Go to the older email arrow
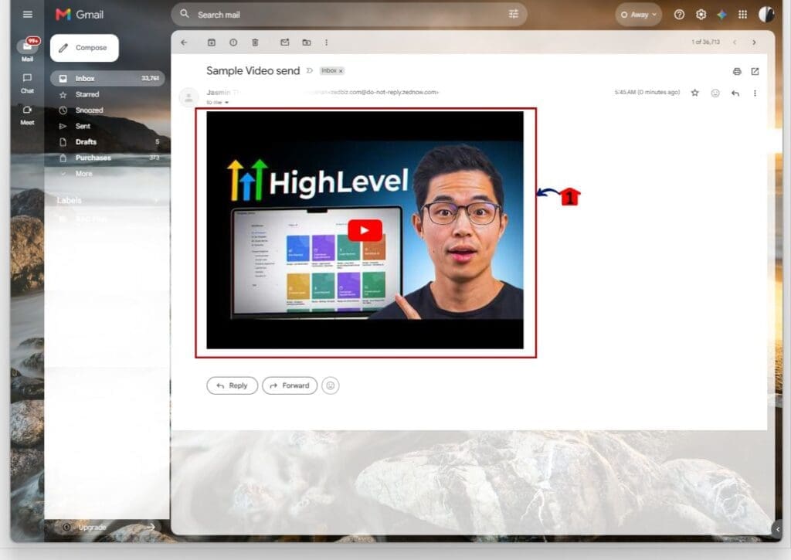Viewport: 791px width, 560px height. tap(754, 42)
